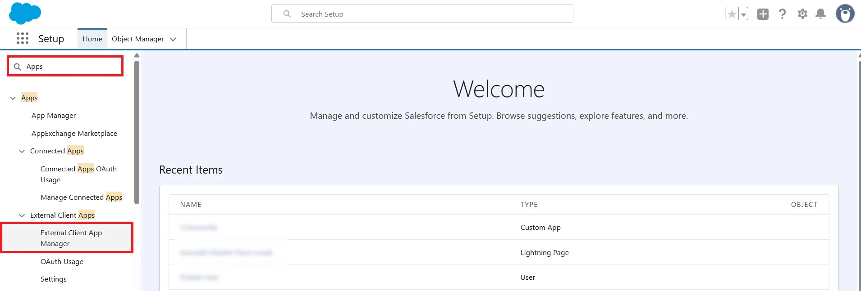Open the user profile avatar

click(845, 13)
